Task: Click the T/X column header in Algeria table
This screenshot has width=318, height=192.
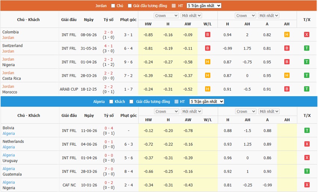Action: (307, 116)
